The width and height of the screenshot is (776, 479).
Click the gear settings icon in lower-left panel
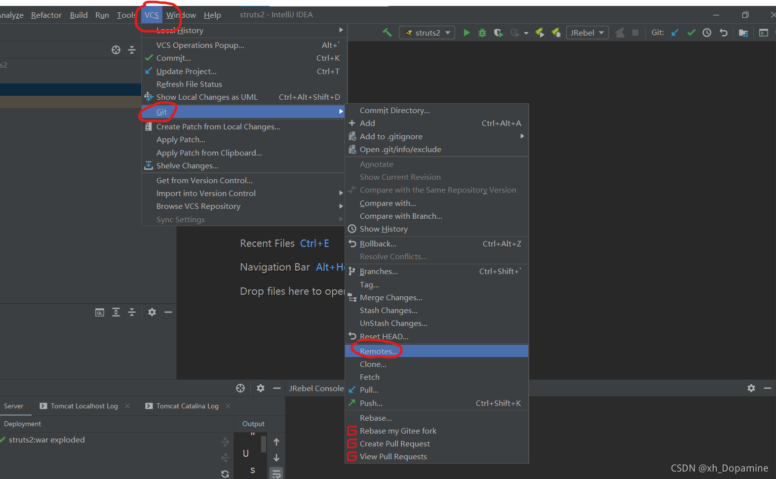tap(152, 312)
